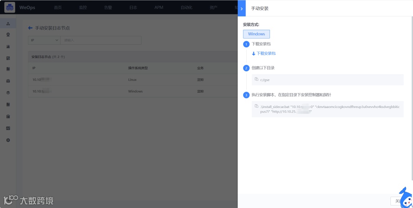Open the hexagon settings sidebar icon
Viewport: 413px width, 208px height.
[8, 140]
